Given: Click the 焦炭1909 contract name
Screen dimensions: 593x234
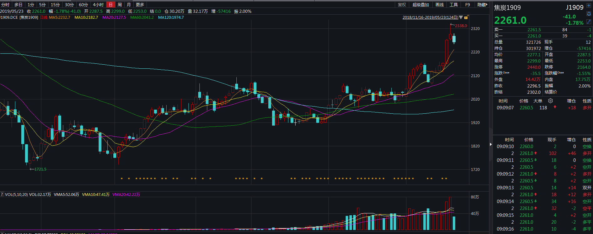Looking at the screenshot, I should [x=507, y=7].
